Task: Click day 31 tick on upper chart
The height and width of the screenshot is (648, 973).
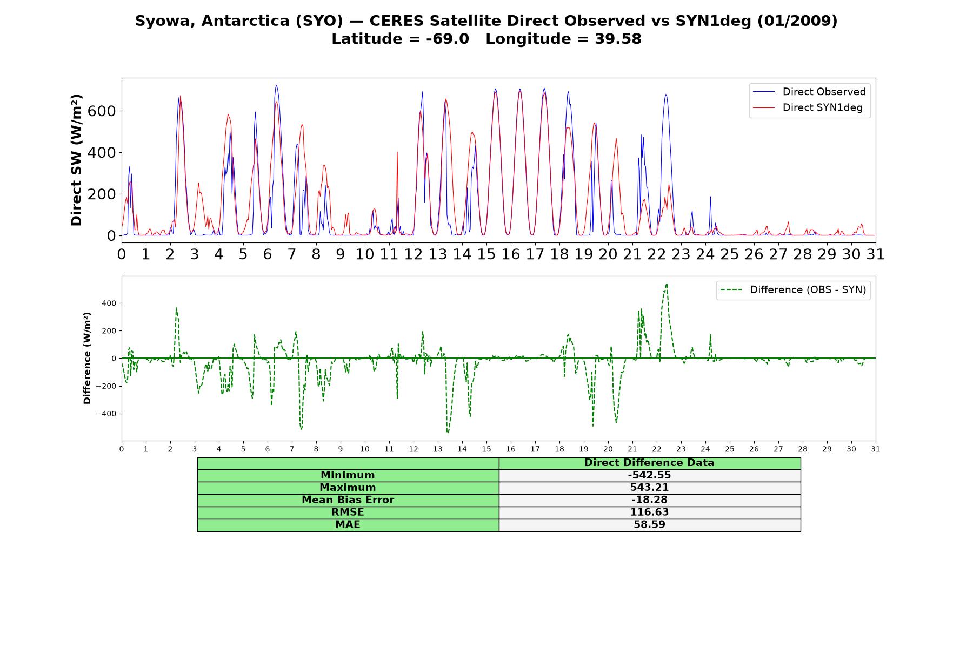Action: click(x=876, y=254)
